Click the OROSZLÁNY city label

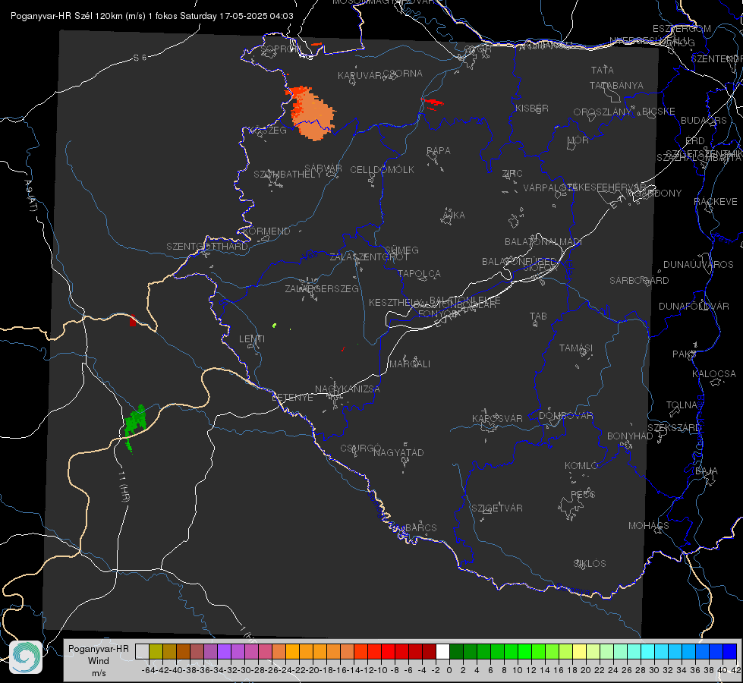coord(603,112)
